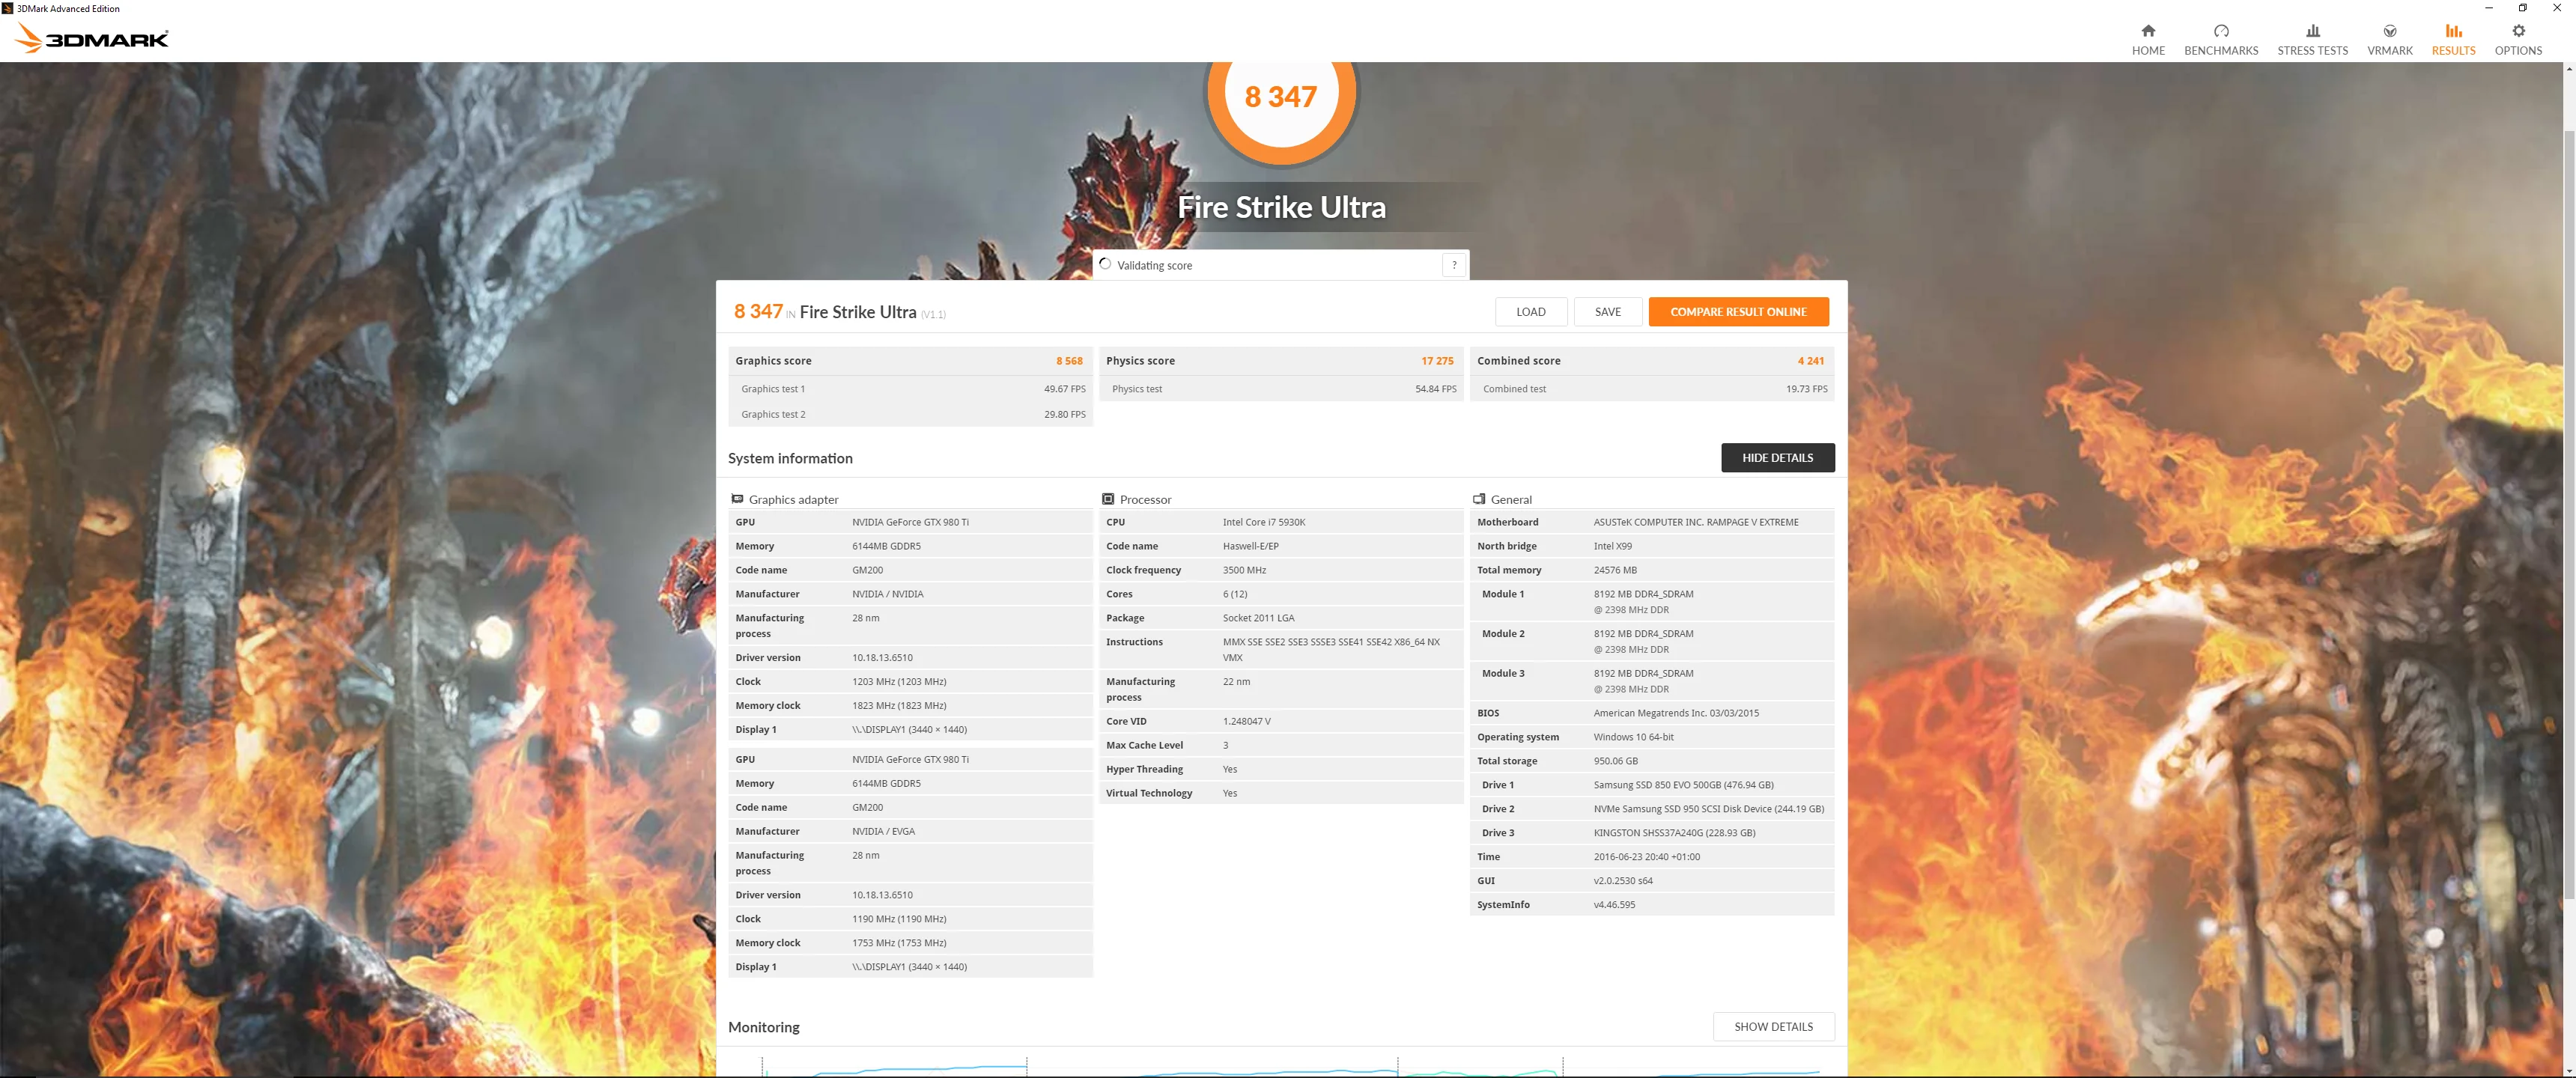Screen dimensions: 2576x1078
Task: Open Stress Tests chart icon
Action: [x=2312, y=31]
